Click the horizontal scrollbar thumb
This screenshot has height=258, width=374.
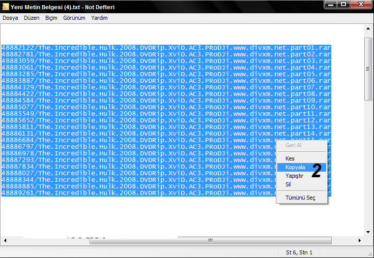pos(210,240)
